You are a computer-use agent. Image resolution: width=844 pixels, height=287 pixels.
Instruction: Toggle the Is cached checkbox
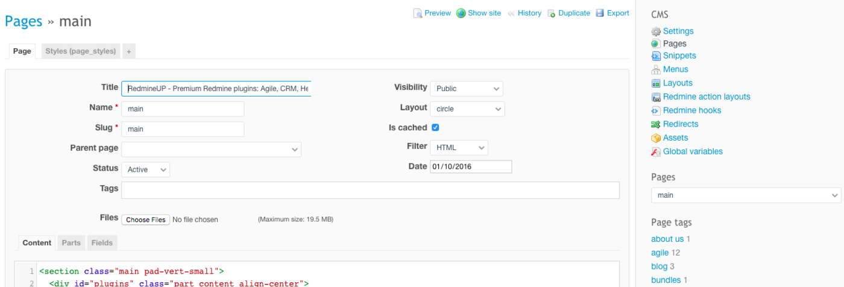tap(435, 128)
